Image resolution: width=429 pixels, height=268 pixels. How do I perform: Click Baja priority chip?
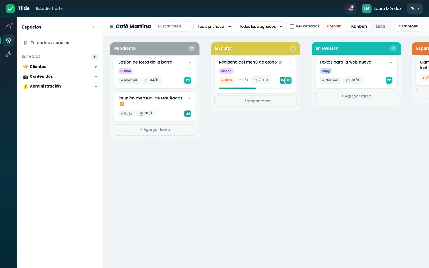[126, 114]
